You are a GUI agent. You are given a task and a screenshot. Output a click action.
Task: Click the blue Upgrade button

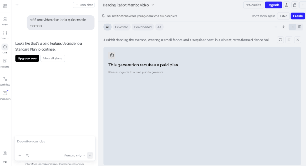tap(273, 5)
